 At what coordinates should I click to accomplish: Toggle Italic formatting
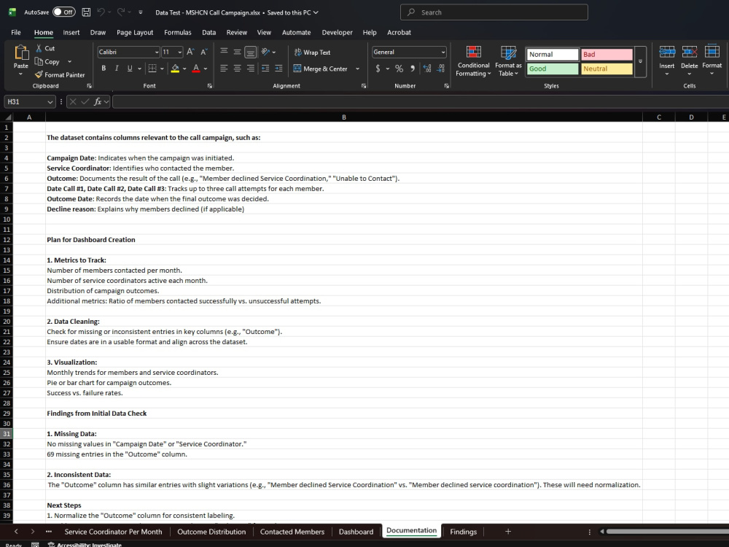117,69
